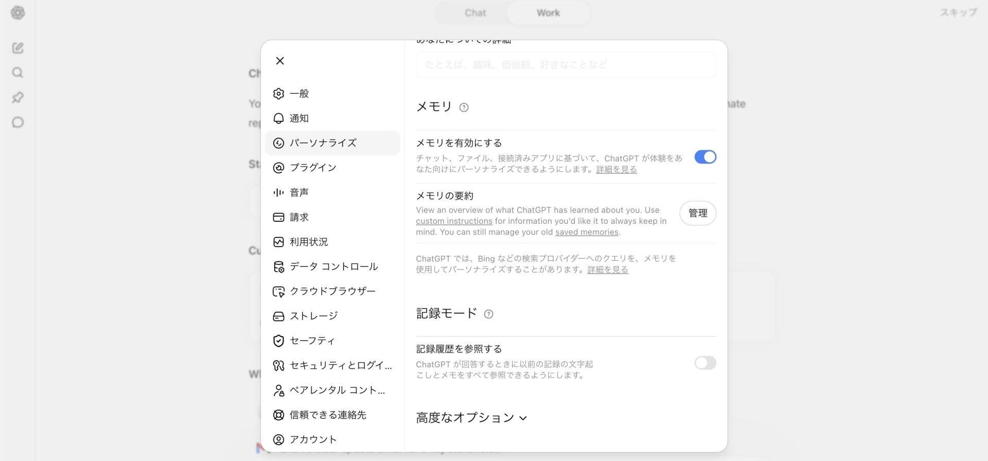Switch to the Chat tab
The image size is (988, 461).
pyautogui.click(x=475, y=13)
